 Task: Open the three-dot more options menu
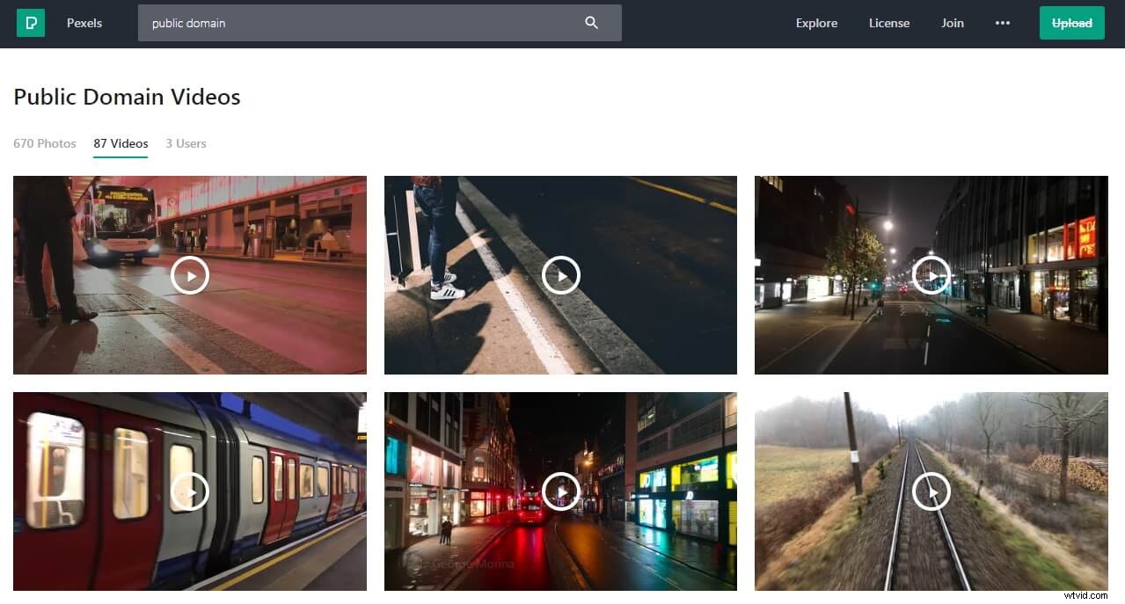(1002, 23)
